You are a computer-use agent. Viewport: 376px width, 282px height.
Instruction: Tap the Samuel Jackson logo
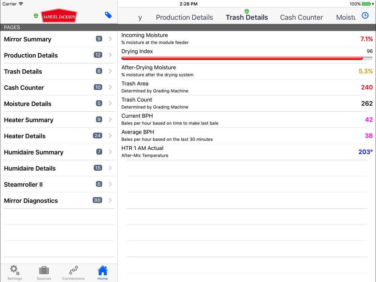tap(59, 16)
